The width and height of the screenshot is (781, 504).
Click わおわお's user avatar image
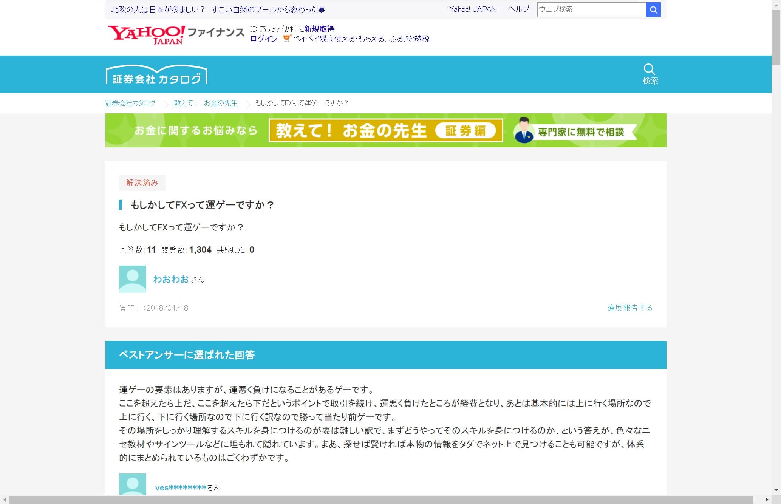click(x=133, y=279)
